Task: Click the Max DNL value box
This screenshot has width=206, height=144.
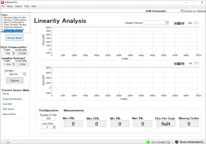Action: (x=97, y=124)
